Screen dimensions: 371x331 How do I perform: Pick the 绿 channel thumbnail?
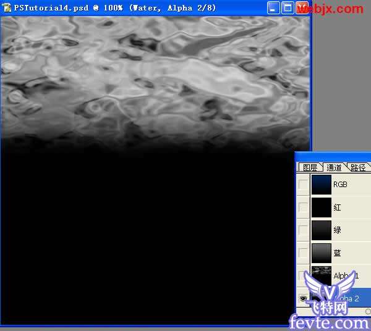click(x=322, y=230)
